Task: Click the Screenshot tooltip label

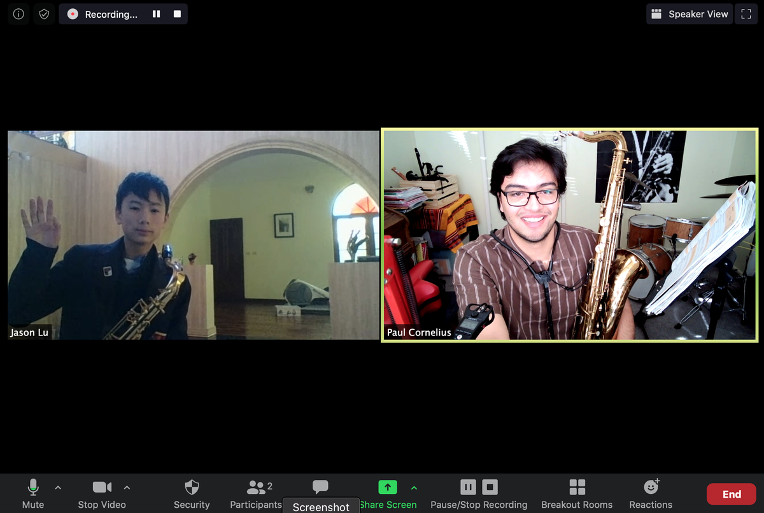Action: (x=321, y=507)
